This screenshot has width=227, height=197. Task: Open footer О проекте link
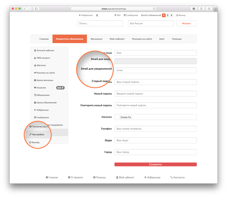click(75, 177)
